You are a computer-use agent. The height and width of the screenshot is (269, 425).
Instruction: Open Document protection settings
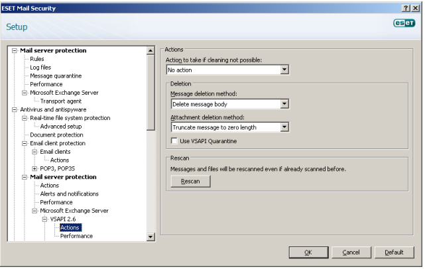click(x=56, y=135)
